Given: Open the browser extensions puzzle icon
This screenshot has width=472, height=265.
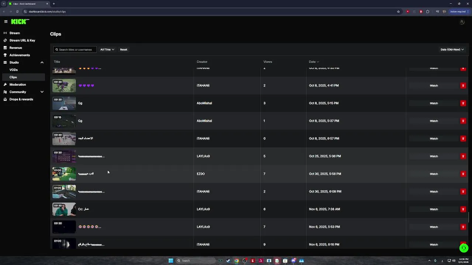Looking at the screenshot, I should coord(428,11).
